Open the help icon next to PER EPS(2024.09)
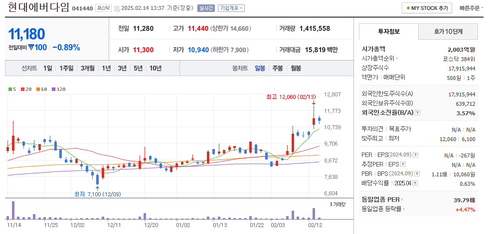The width and height of the screenshot is (495, 234). point(415,155)
